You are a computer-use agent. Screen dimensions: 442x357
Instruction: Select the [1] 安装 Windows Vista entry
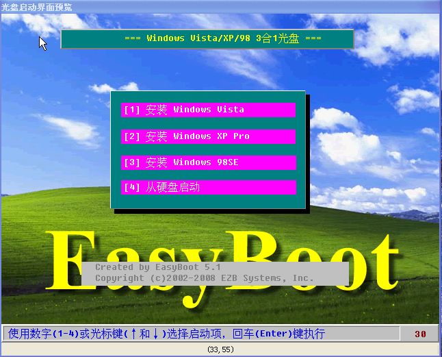[x=208, y=110]
